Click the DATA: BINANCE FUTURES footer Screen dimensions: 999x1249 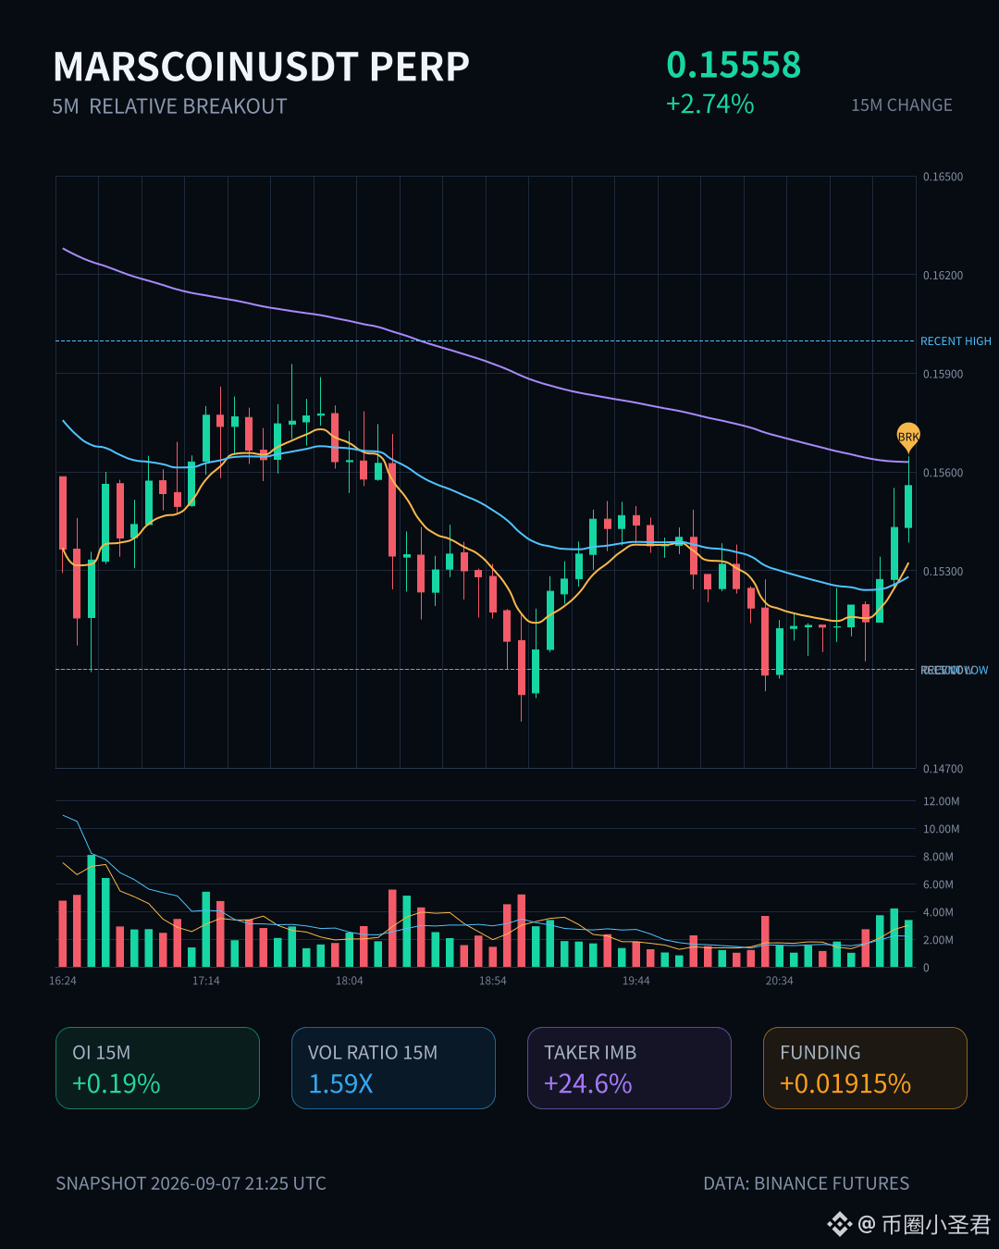[x=806, y=1183]
